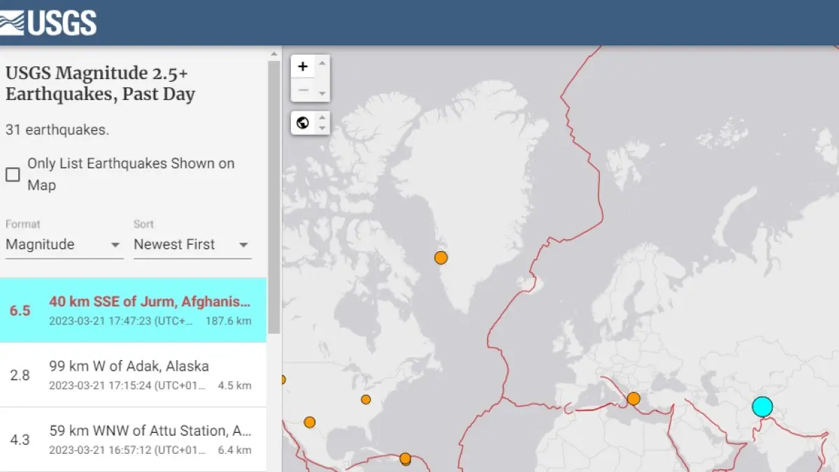Click the orange earthquake marker on Greenland
The width and height of the screenshot is (839, 472).
pos(440,257)
